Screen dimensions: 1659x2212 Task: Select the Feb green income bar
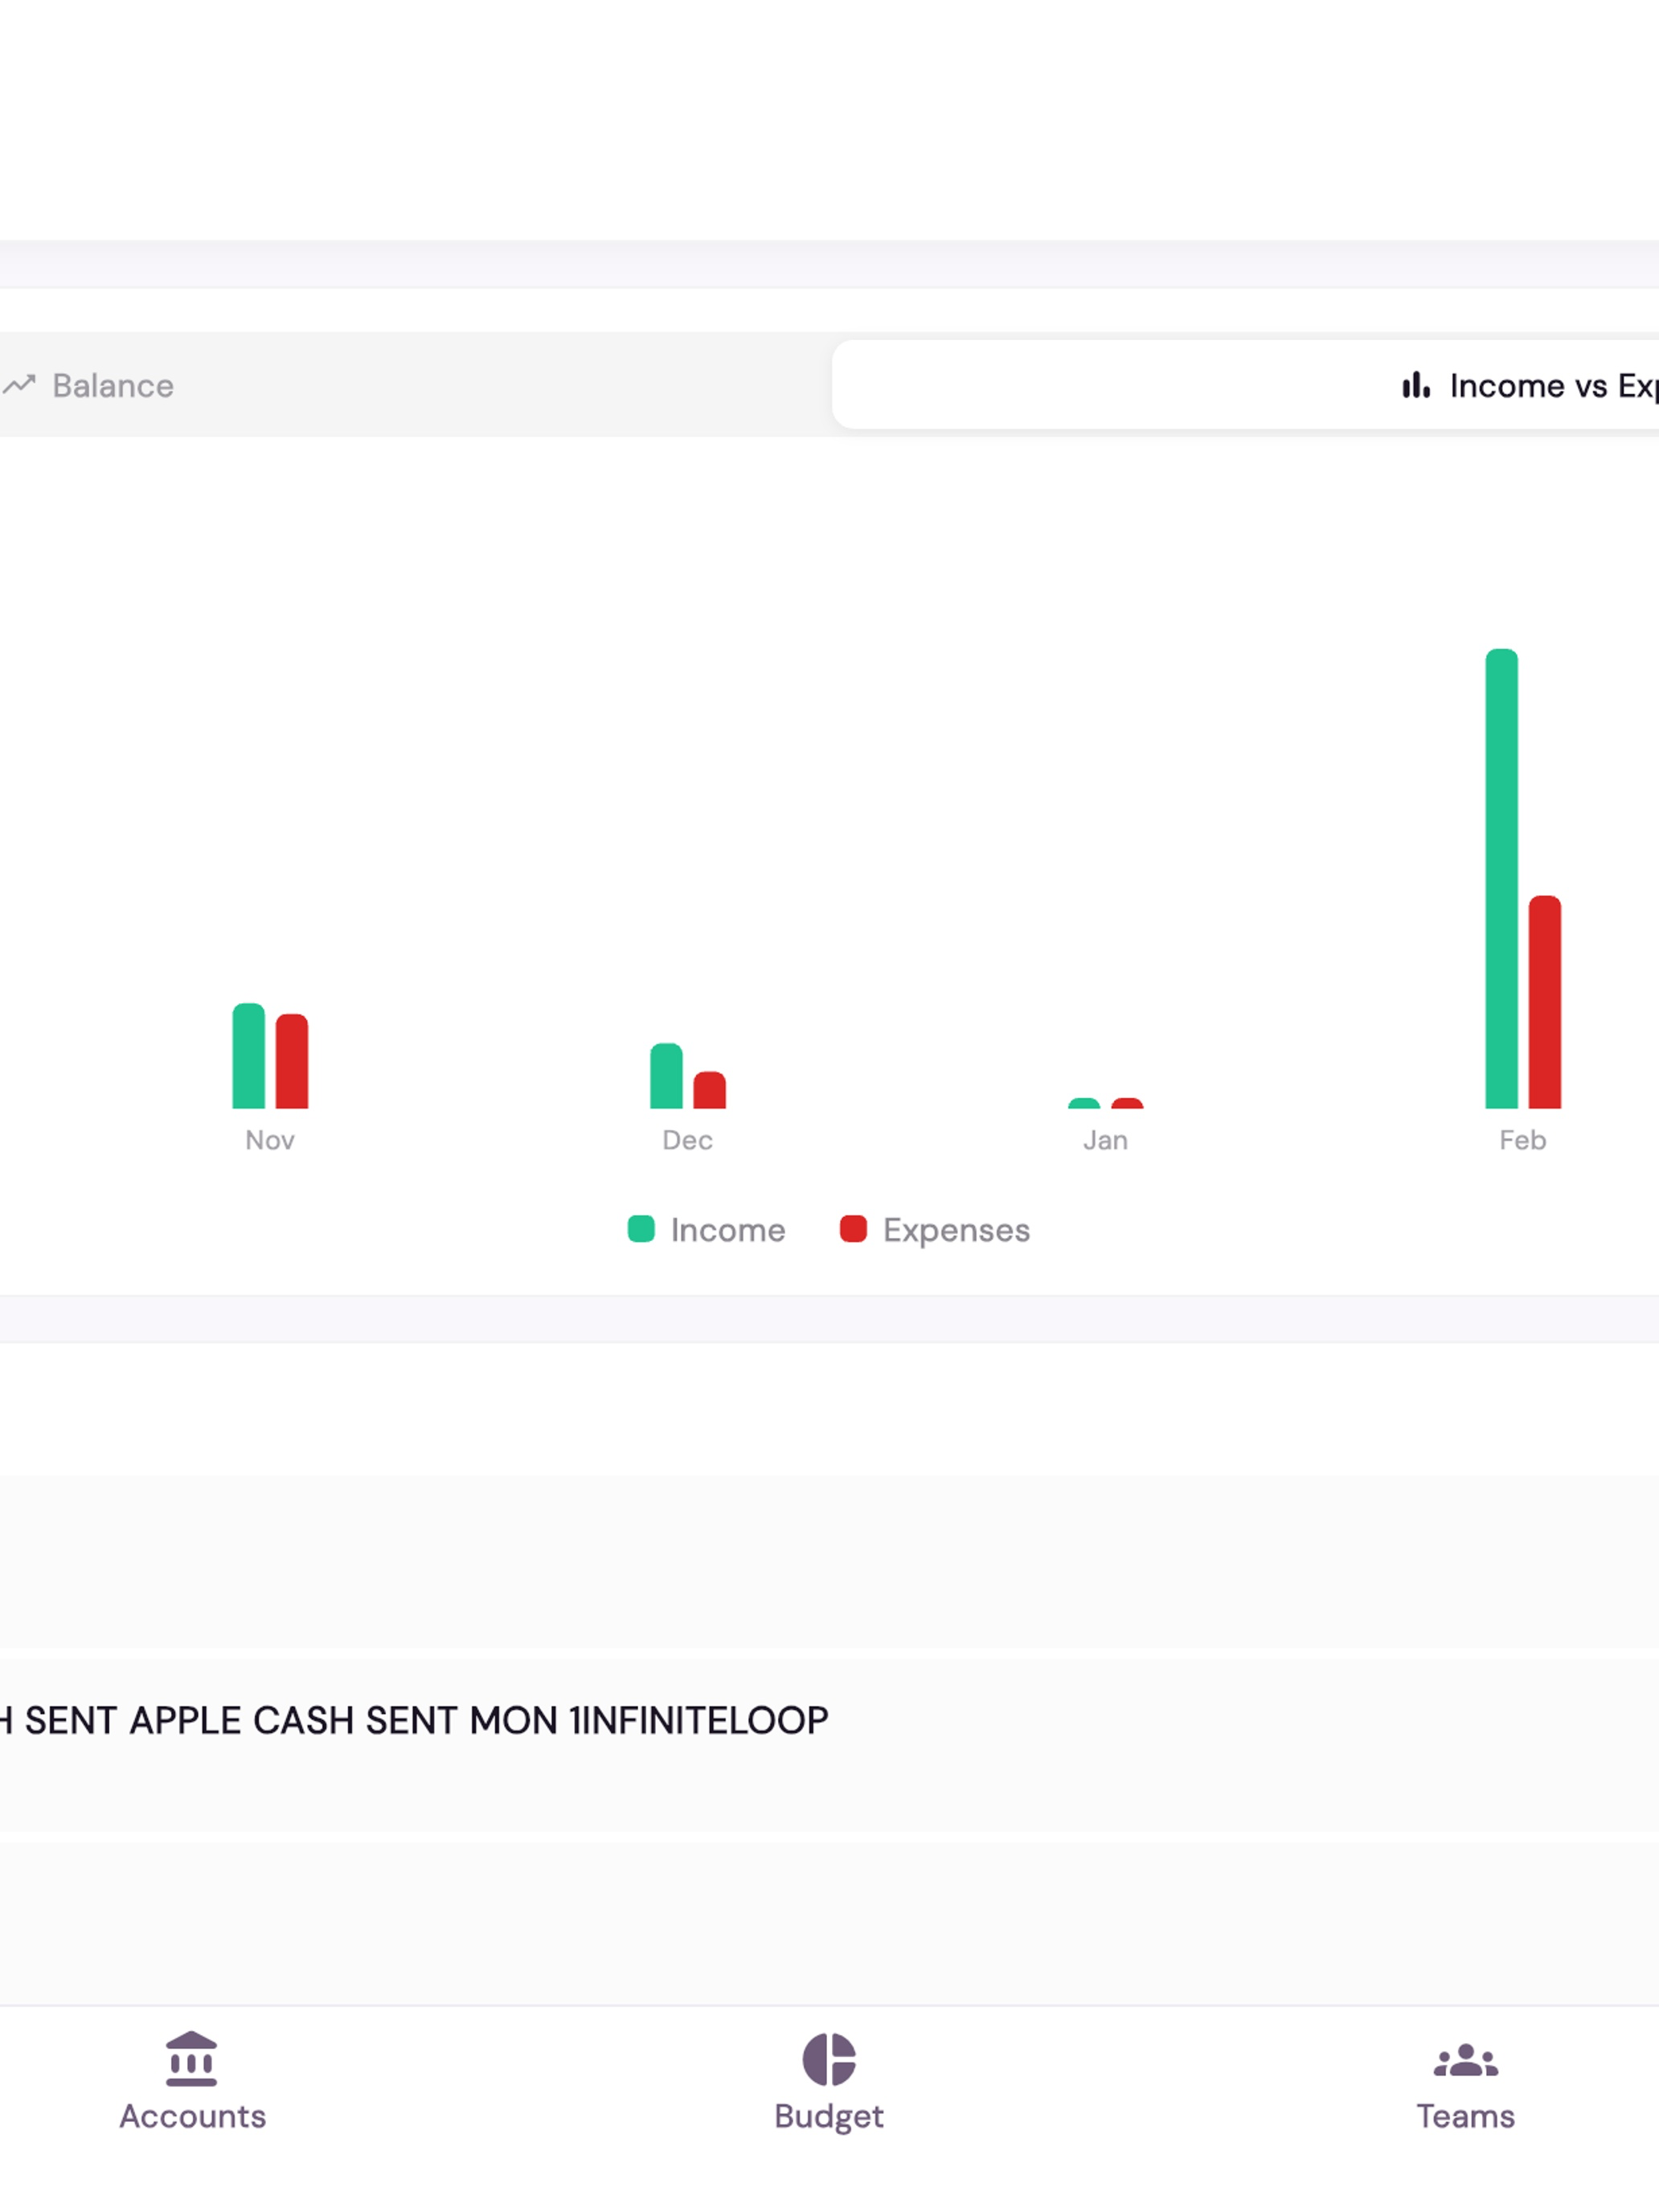[1501, 878]
